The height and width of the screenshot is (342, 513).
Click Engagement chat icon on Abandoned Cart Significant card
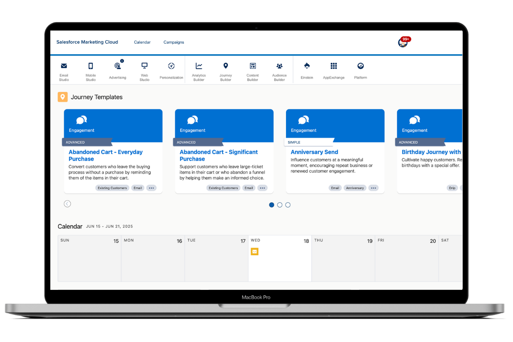[x=193, y=120]
